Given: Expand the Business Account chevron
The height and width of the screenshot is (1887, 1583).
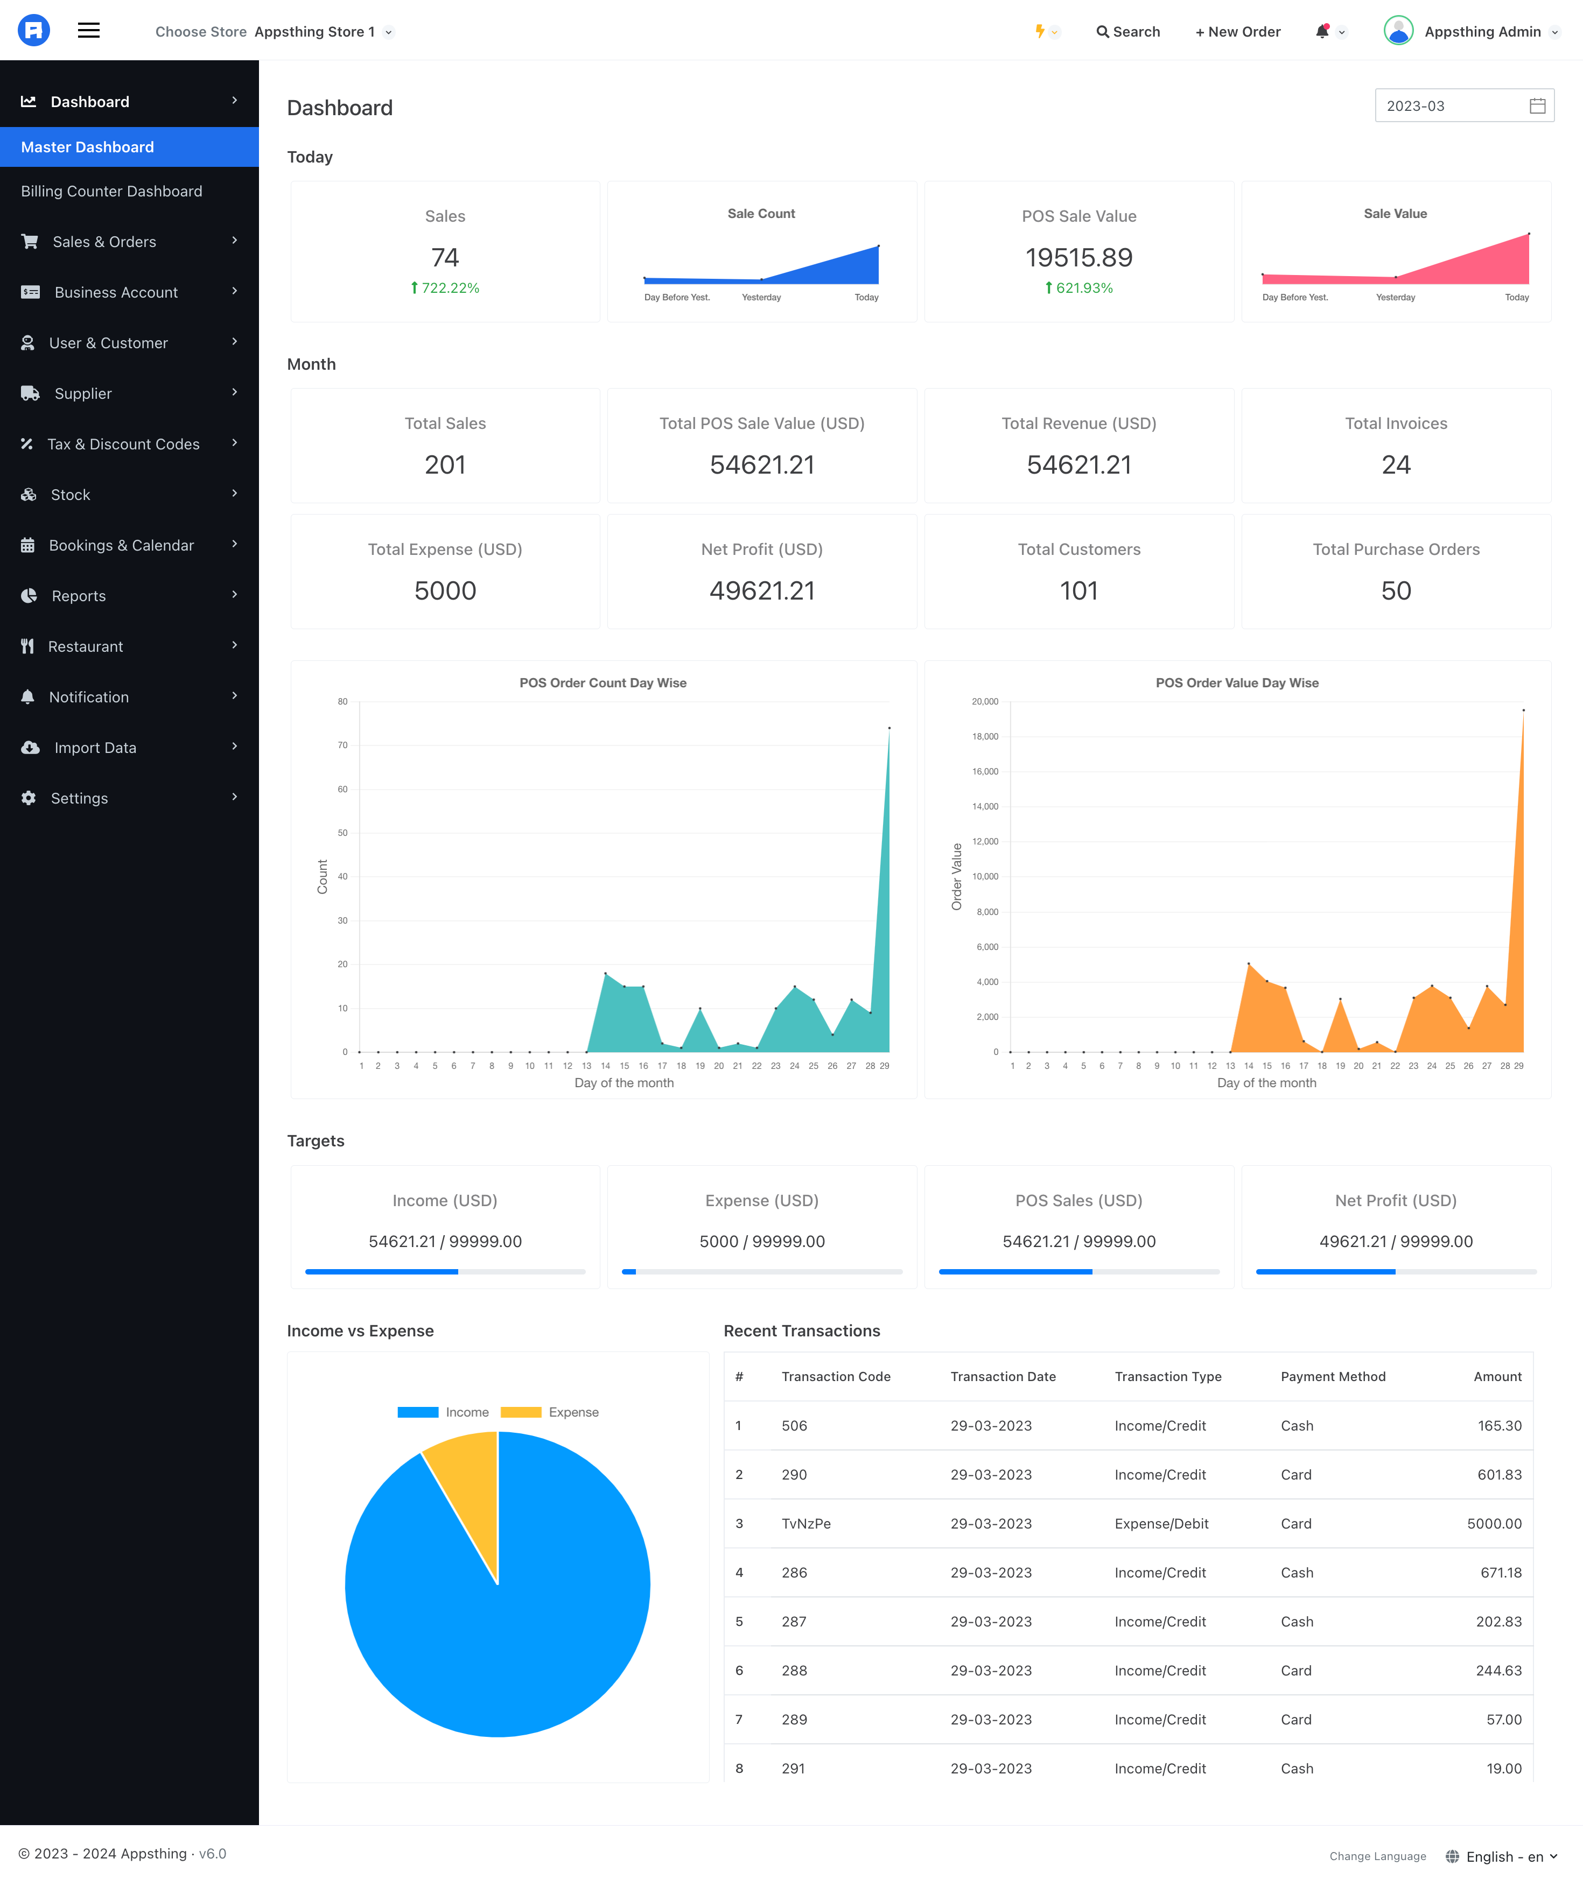Looking at the screenshot, I should coord(235,291).
